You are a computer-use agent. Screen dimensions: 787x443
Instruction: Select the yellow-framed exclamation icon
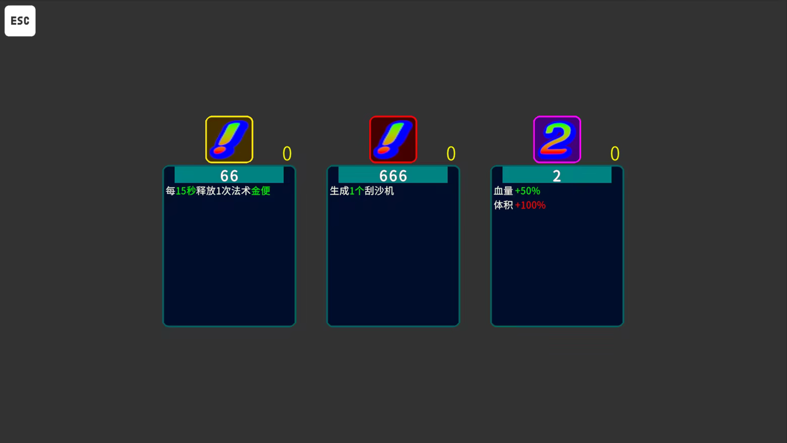(229, 139)
